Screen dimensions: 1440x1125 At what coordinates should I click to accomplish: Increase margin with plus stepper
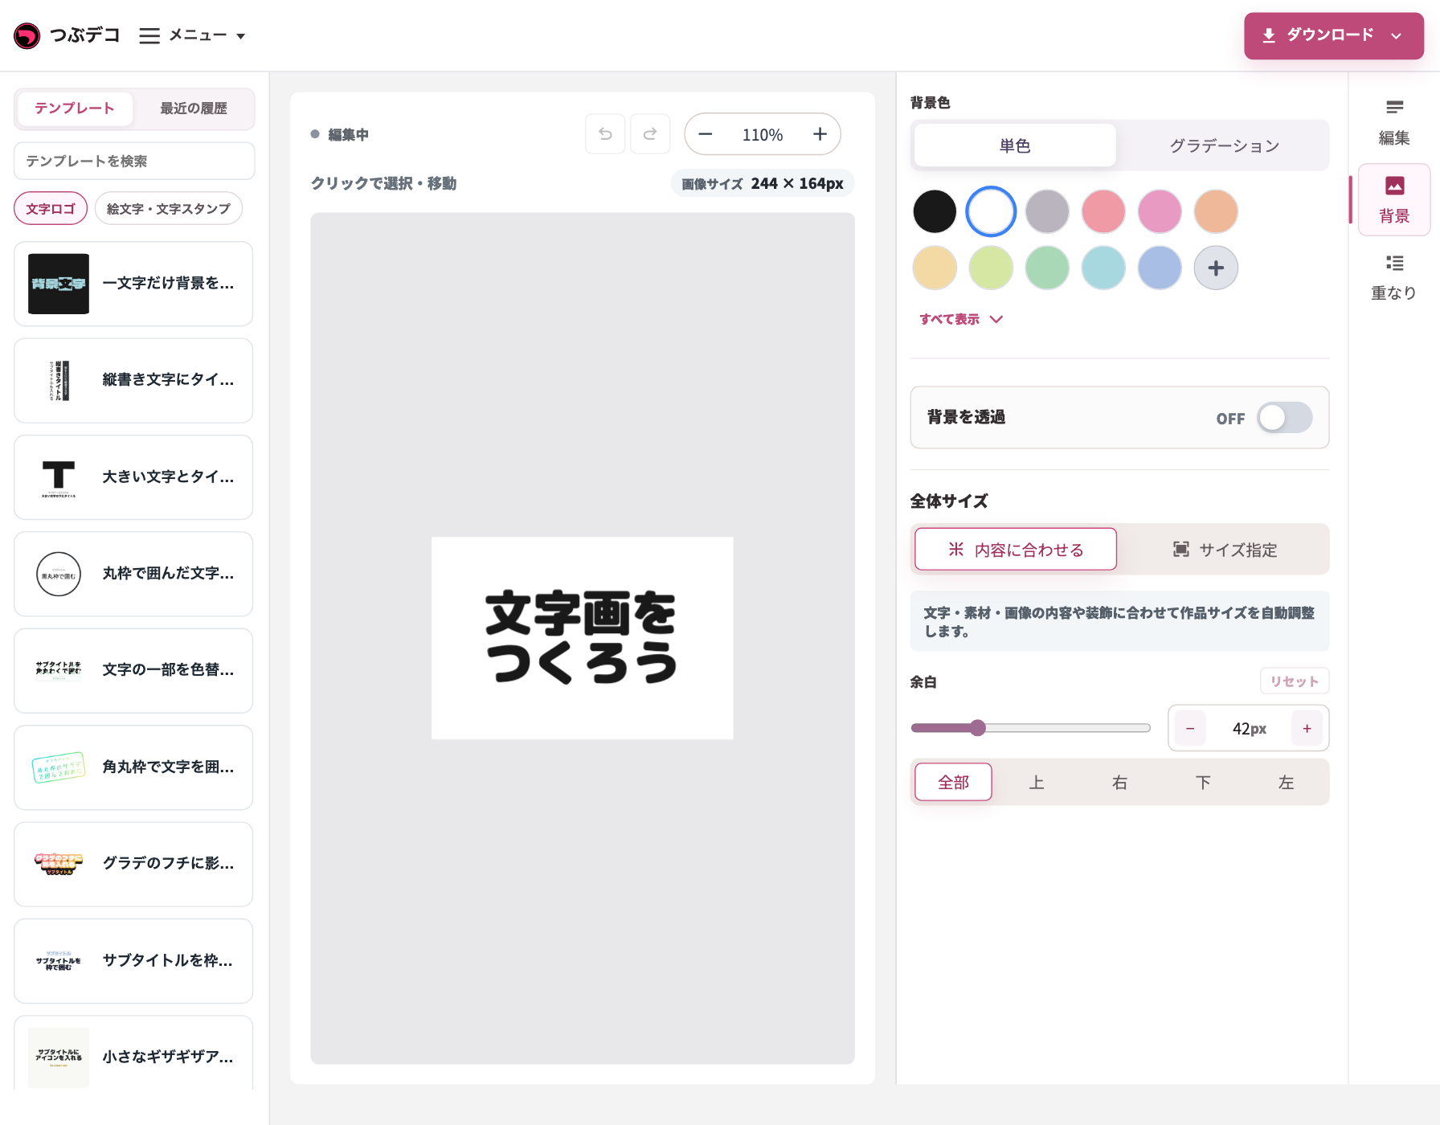pyautogui.click(x=1307, y=728)
